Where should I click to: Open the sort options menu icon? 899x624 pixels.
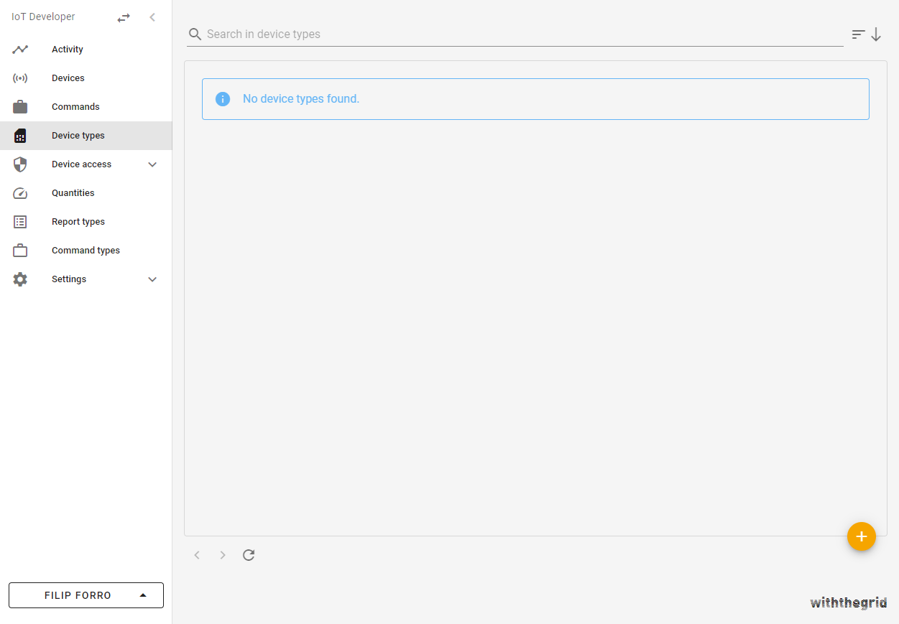(858, 34)
